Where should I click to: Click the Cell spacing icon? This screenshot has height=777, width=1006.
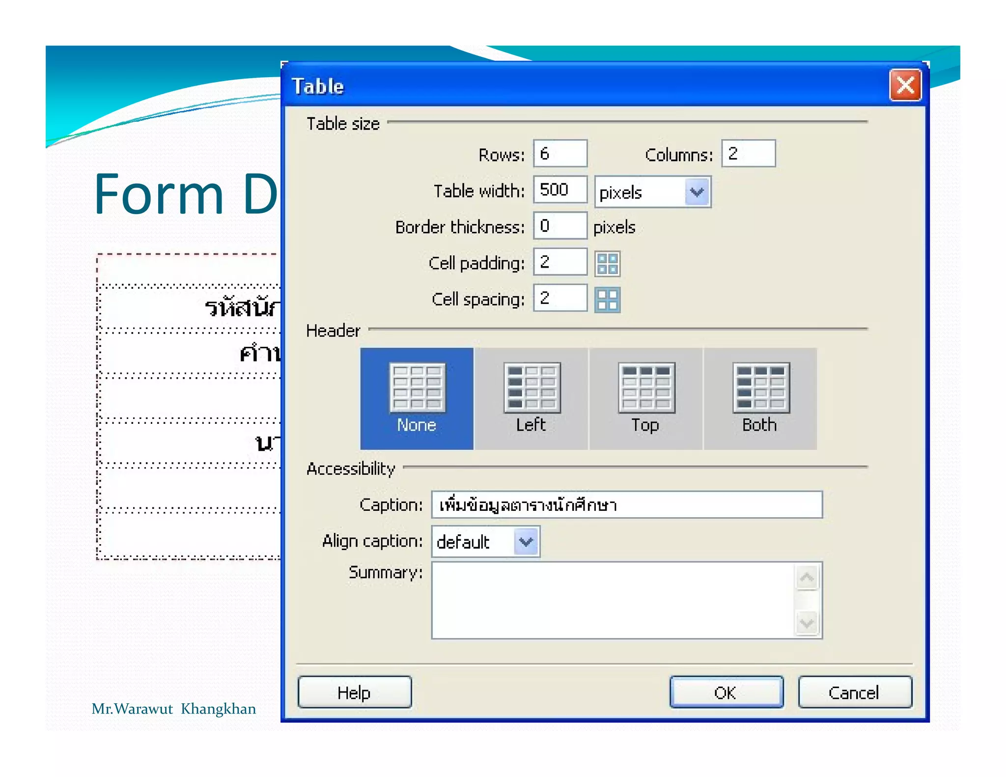(608, 300)
